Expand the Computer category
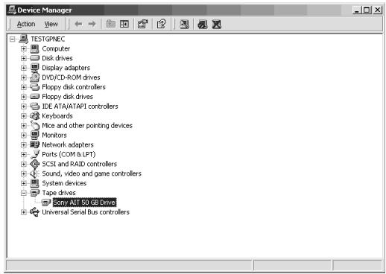386x274 pixels. coord(24,48)
